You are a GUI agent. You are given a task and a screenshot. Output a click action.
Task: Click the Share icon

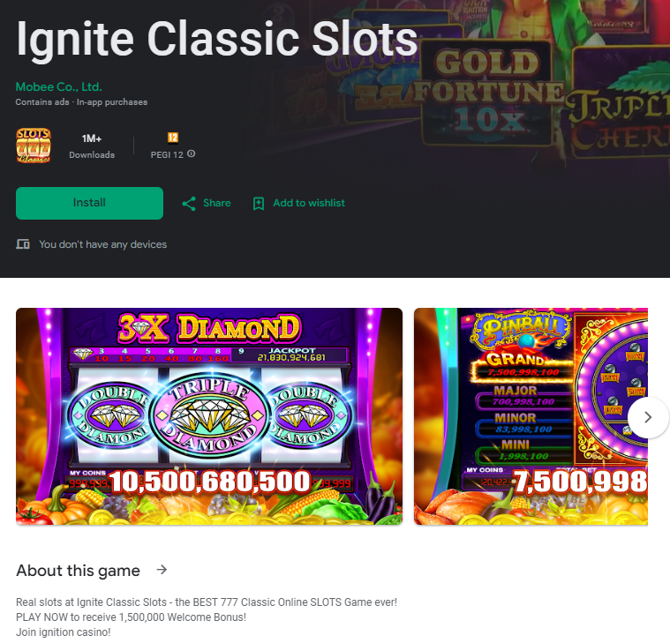(x=189, y=204)
